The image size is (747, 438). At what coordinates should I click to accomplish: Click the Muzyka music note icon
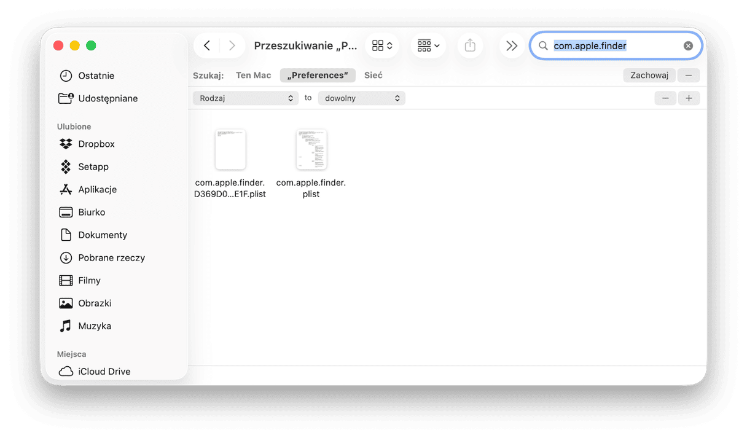(x=66, y=326)
